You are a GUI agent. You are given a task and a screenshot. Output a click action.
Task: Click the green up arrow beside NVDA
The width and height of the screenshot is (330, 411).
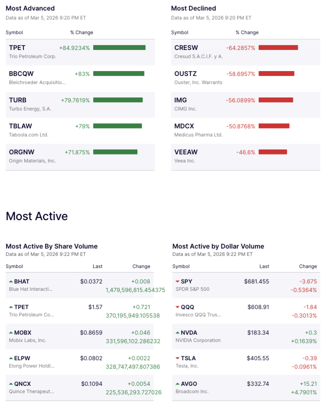tap(177, 333)
